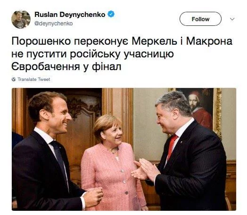Image resolution: width=247 pixels, height=215 pixels.
Task: Expand the tweet options chevron
Action: 232,19
